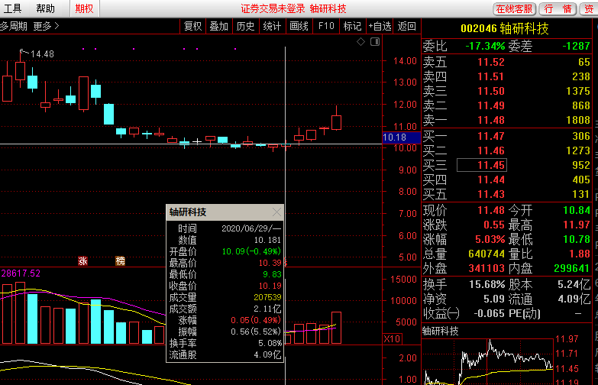Add stock via +自选
This screenshot has height=385, width=598.
tap(380, 26)
